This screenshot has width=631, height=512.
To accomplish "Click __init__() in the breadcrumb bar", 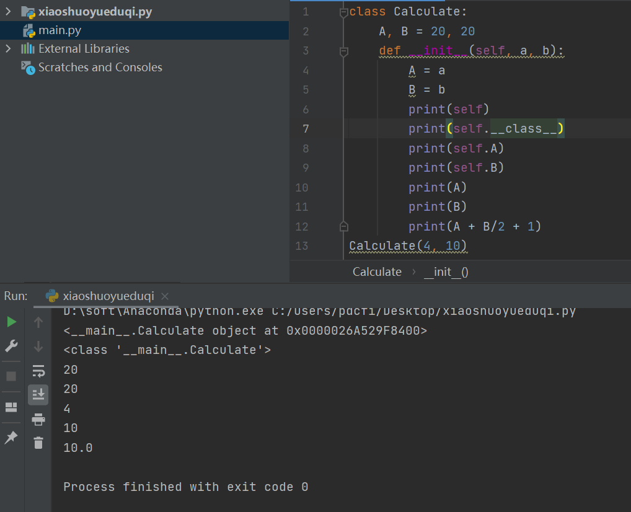I will (x=446, y=272).
